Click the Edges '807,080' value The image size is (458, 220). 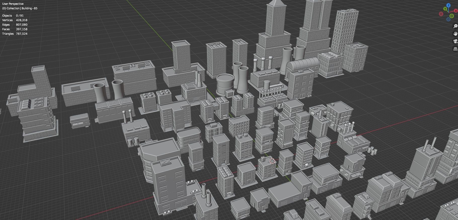pos(22,25)
